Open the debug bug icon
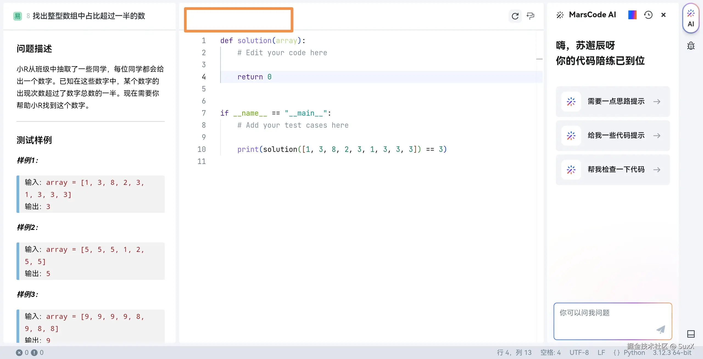This screenshot has height=359, width=703. pyautogui.click(x=691, y=46)
